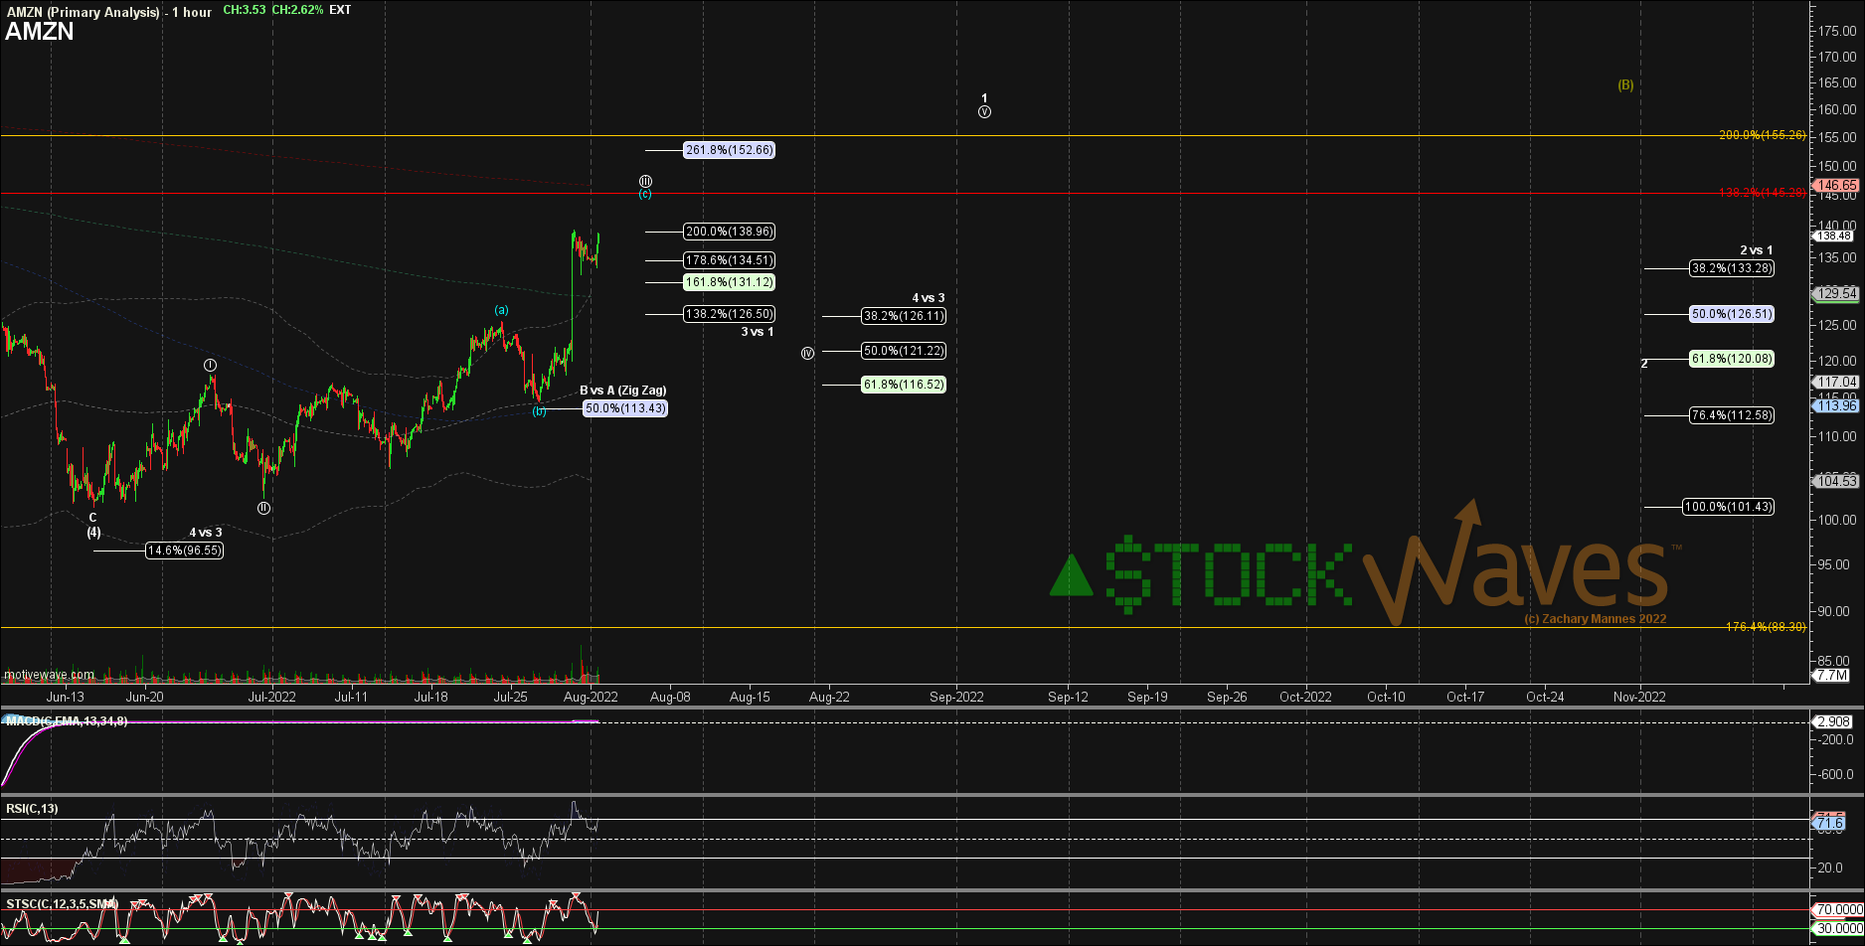Click the (B) wave label

pyautogui.click(x=1625, y=85)
